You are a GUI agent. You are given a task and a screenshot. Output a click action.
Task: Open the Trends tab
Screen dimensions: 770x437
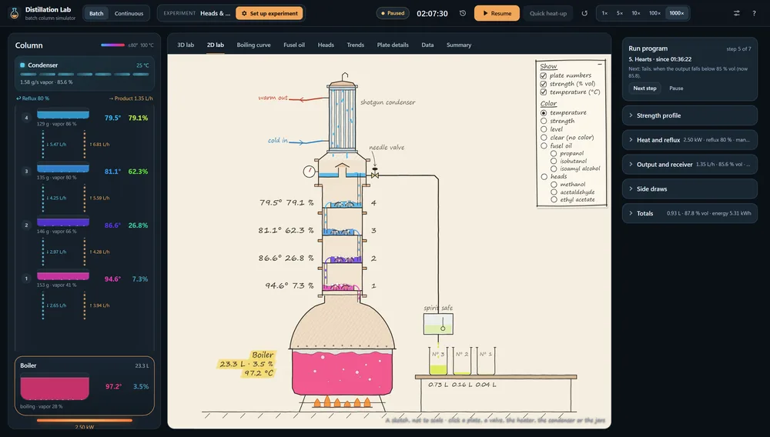(356, 45)
